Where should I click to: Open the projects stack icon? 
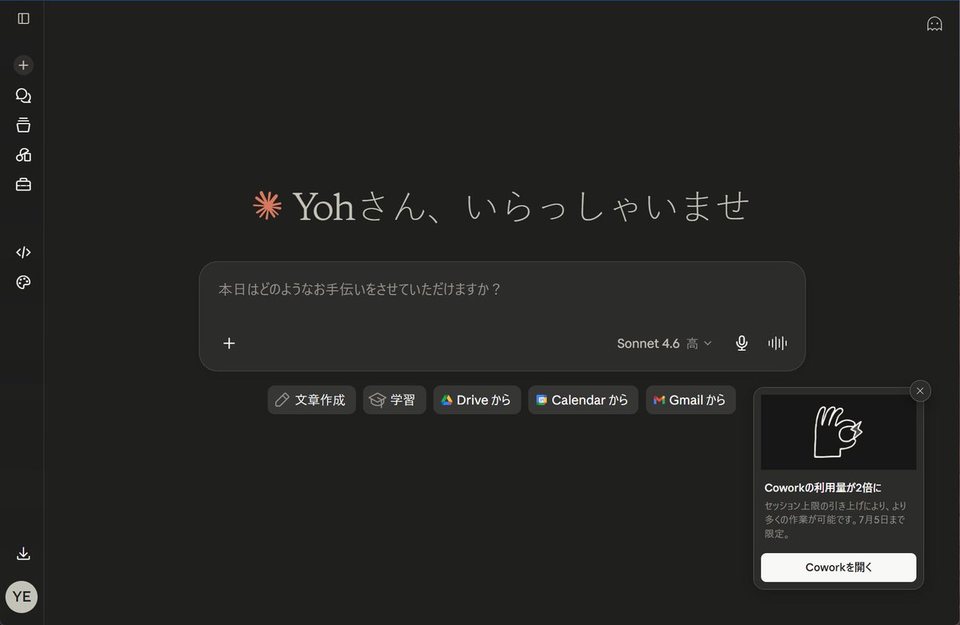[23, 125]
